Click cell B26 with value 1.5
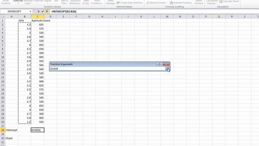Image resolution: width=259 pixels, height=146 pixels. (25, 122)
